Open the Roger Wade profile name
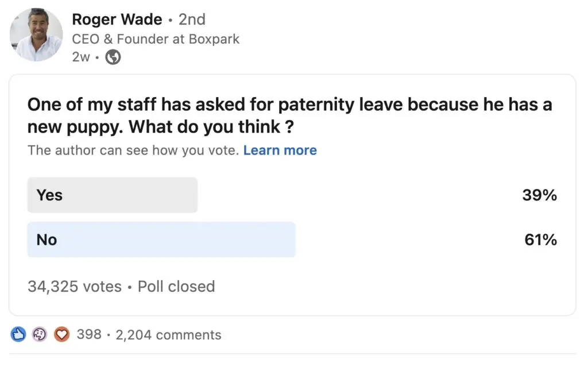 (x=117, y=20)
